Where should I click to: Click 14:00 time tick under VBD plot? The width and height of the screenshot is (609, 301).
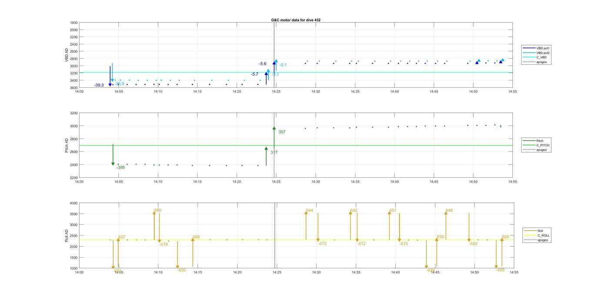79,92
